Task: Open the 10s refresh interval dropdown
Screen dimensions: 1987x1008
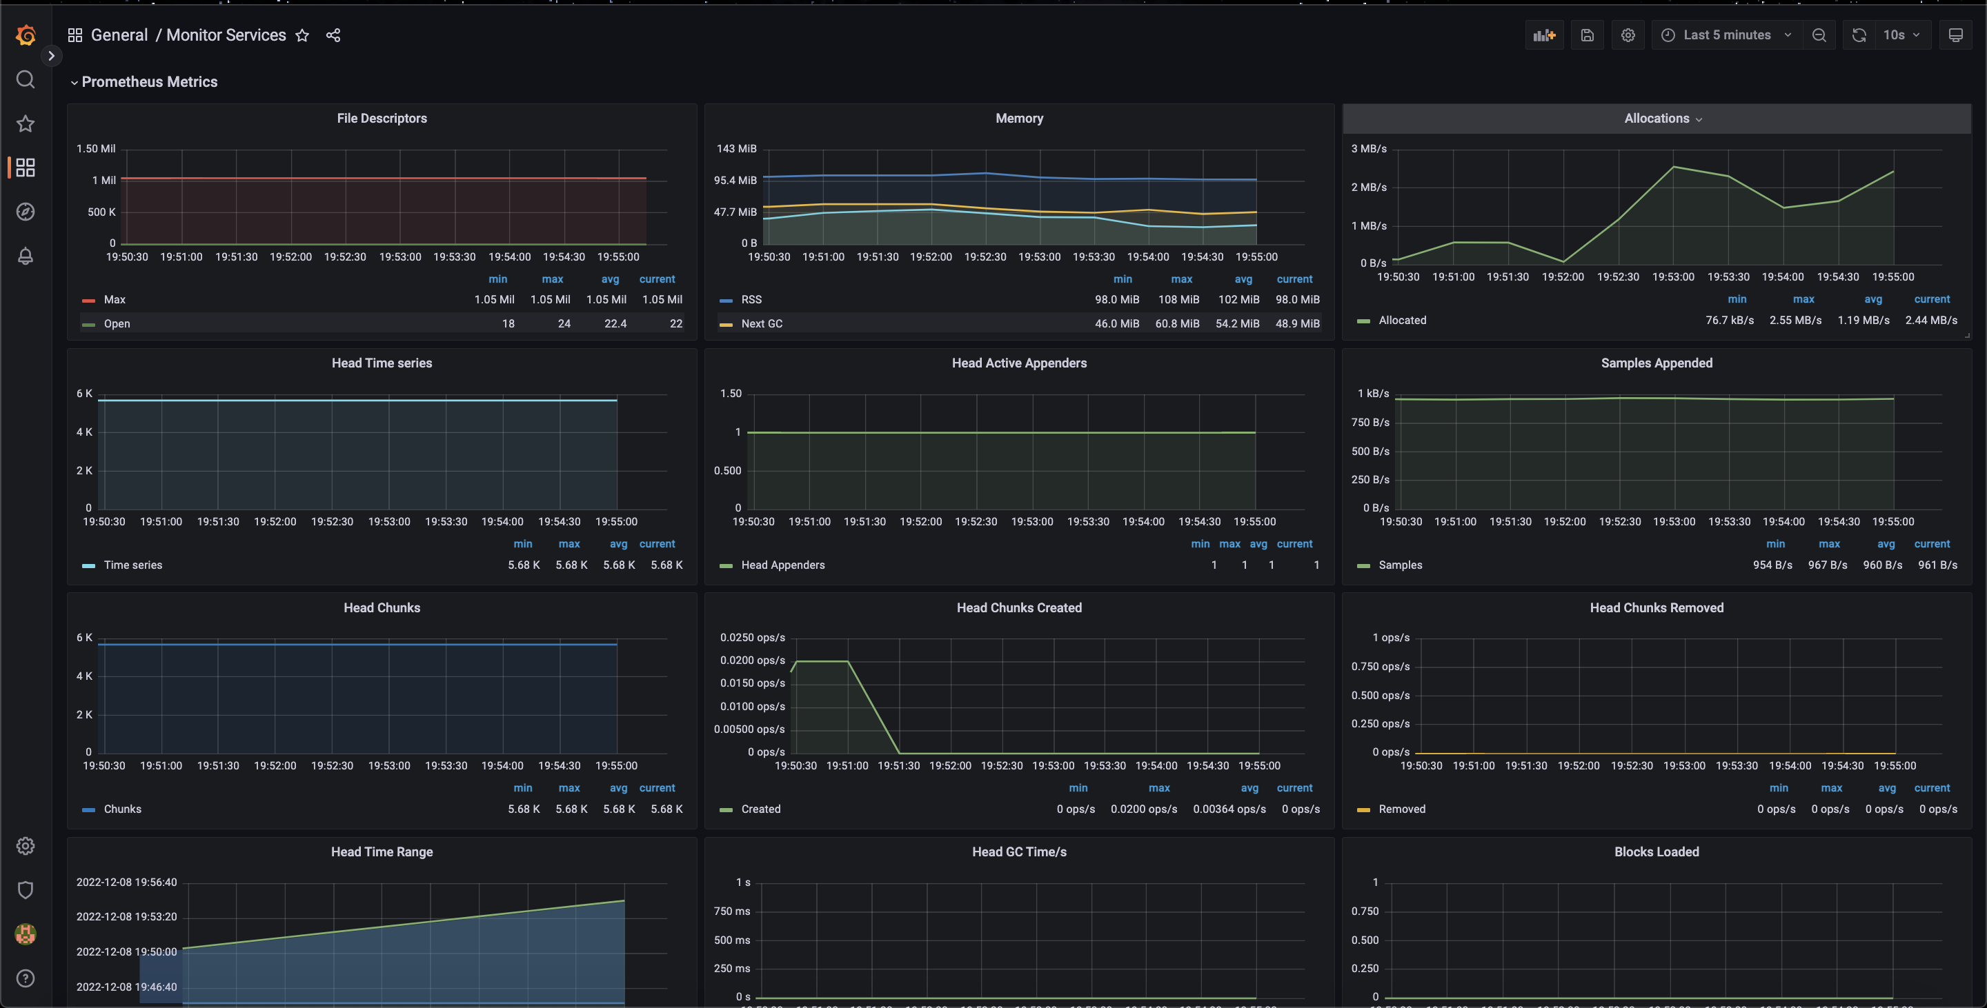Action: pyautogui.click(x=1901, y=35)
